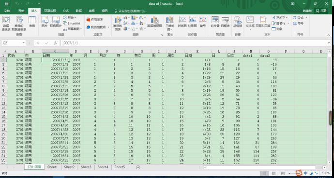Expand the Name Box dropdown arrow

(23, 43)
